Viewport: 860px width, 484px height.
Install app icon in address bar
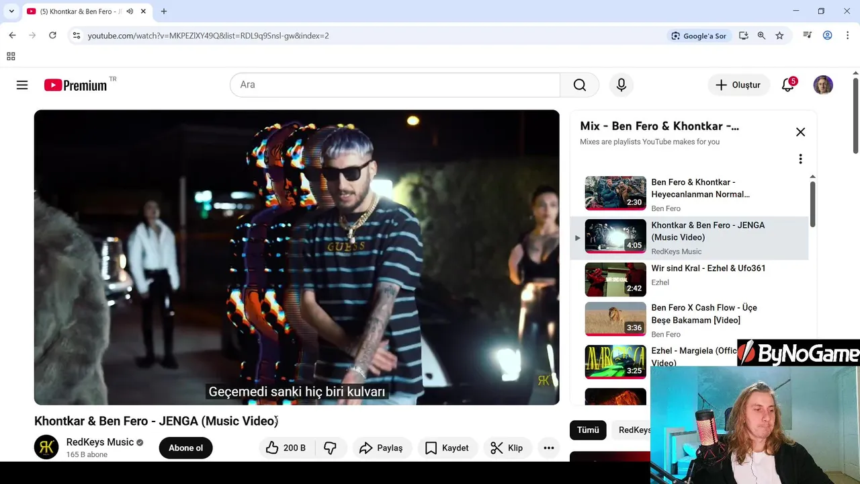(744, 36)
